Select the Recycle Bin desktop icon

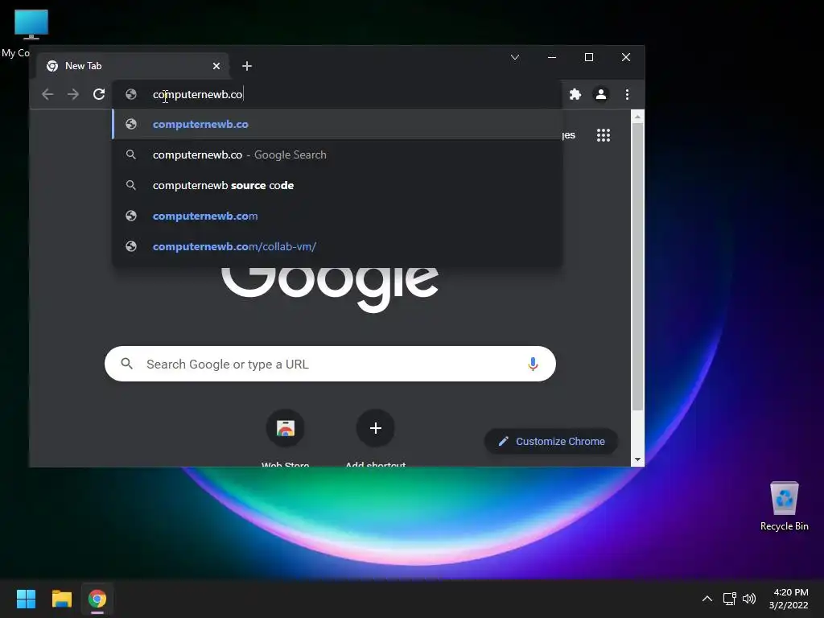pyautogui.click(x=784, y=506)
